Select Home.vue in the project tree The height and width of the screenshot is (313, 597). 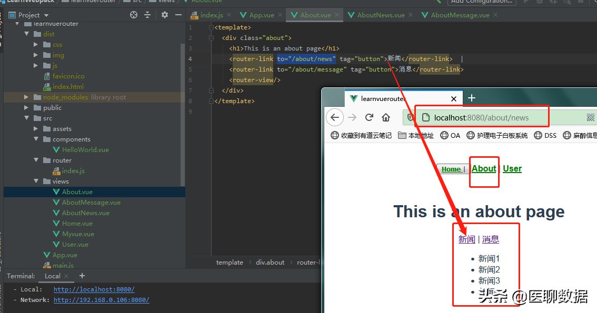coord(77,224)
